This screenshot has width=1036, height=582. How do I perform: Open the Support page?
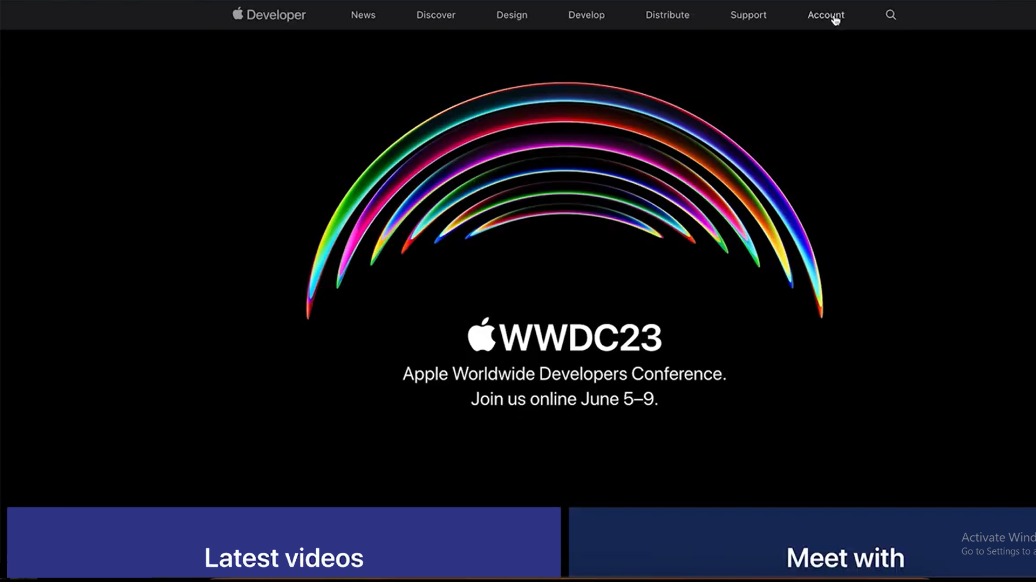click(x=748, y=15)
